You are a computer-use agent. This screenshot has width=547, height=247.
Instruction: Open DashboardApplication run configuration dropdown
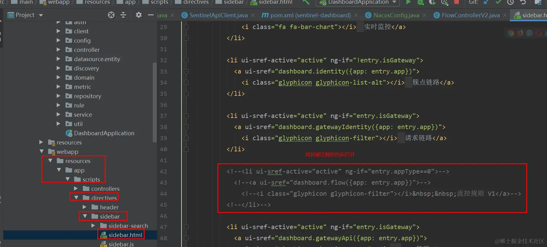point(394,2)
